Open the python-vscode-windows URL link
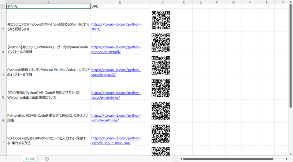The image size is (293, 162). coord(116,95)
